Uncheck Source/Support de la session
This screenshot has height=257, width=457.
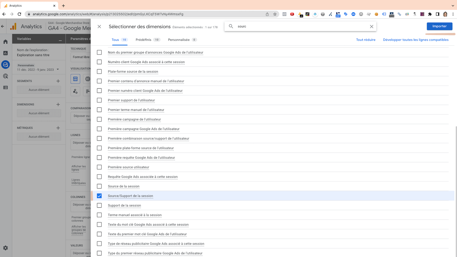click(x=99, y=196)
